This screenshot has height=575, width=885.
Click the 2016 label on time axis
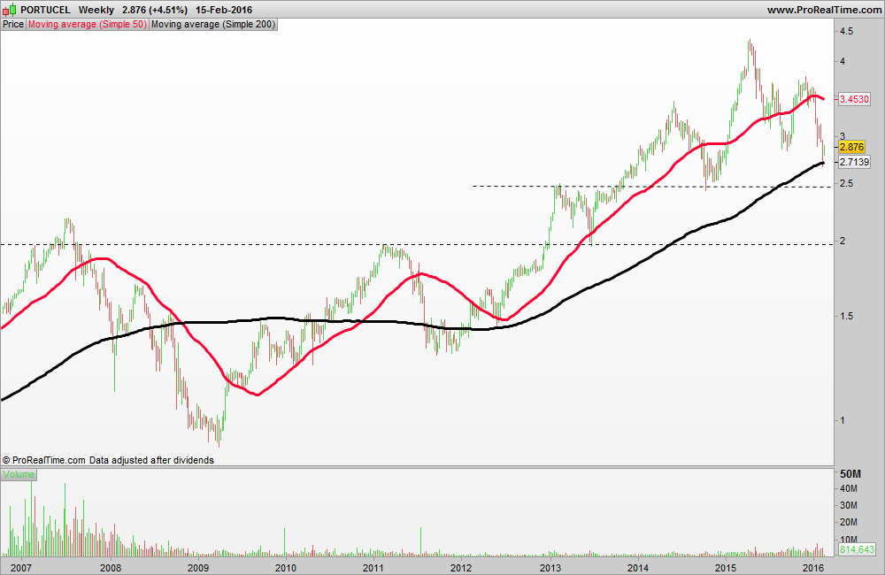[812, 568]
